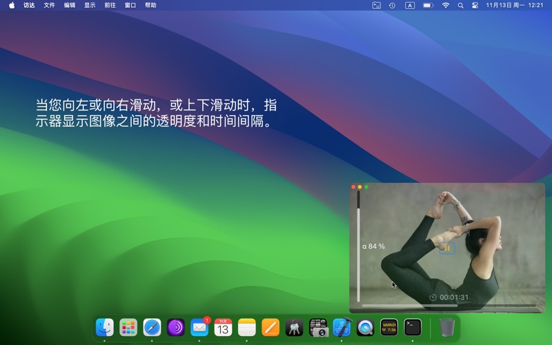Launch Safari from the Dock

tap(152, 327)
